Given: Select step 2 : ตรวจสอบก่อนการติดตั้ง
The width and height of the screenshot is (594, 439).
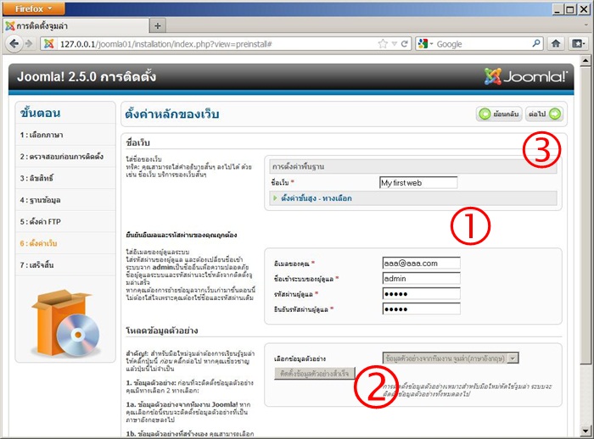Looking at the screenshot, I should [65, 156].
